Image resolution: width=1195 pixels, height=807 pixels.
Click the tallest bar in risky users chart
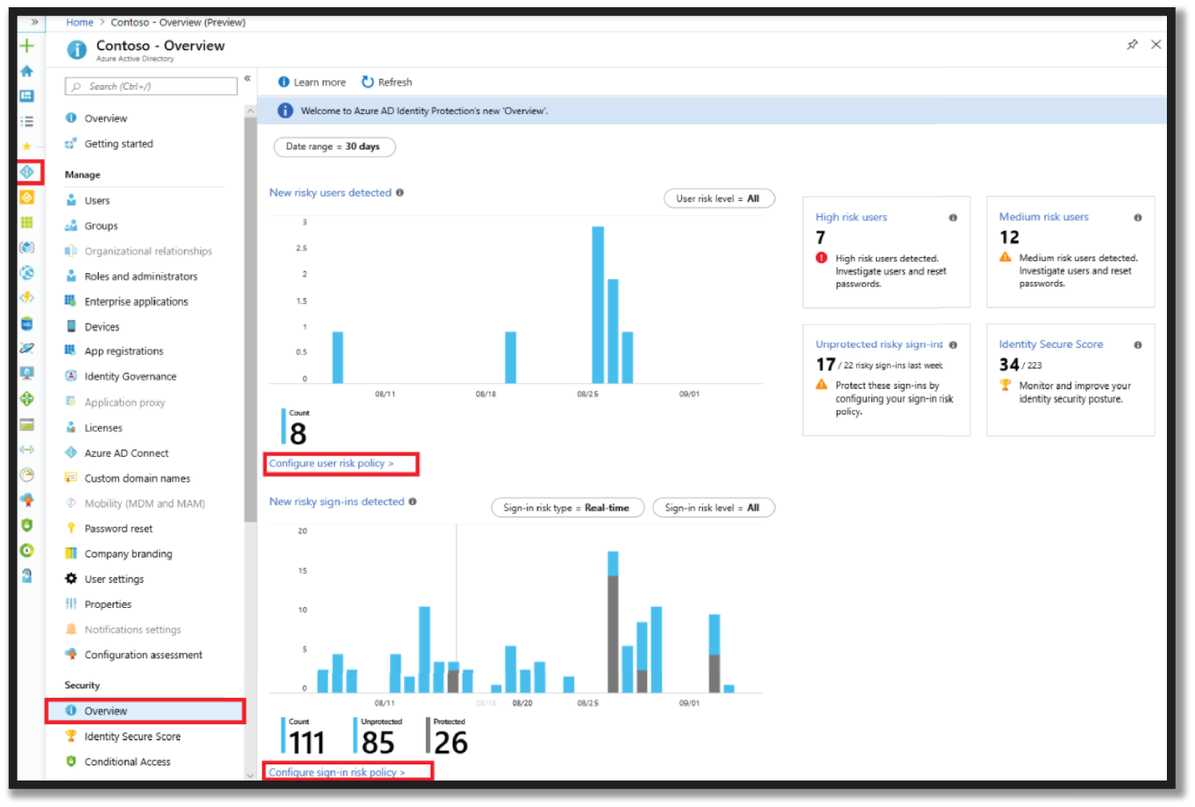(x=597, y=305)
